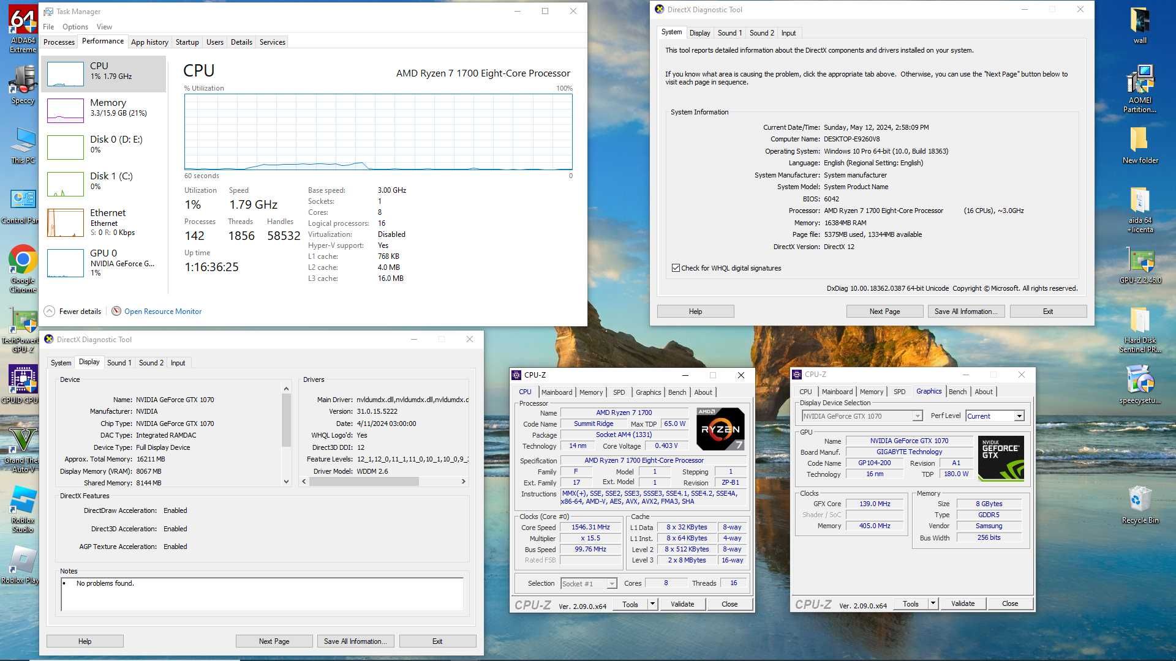Open TechPowerUp GPU-Z desktop icon
1176x661 pixels.
pos(23,330)
